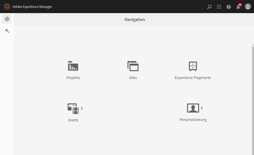Click the vertical scrollbar on the right
254x155 pixels.
[253, 100]
